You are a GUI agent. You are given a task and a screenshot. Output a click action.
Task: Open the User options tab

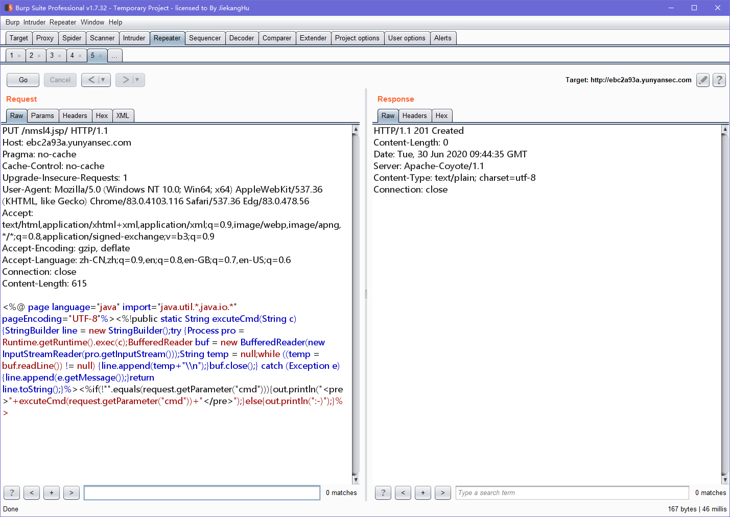pos(407,38)
